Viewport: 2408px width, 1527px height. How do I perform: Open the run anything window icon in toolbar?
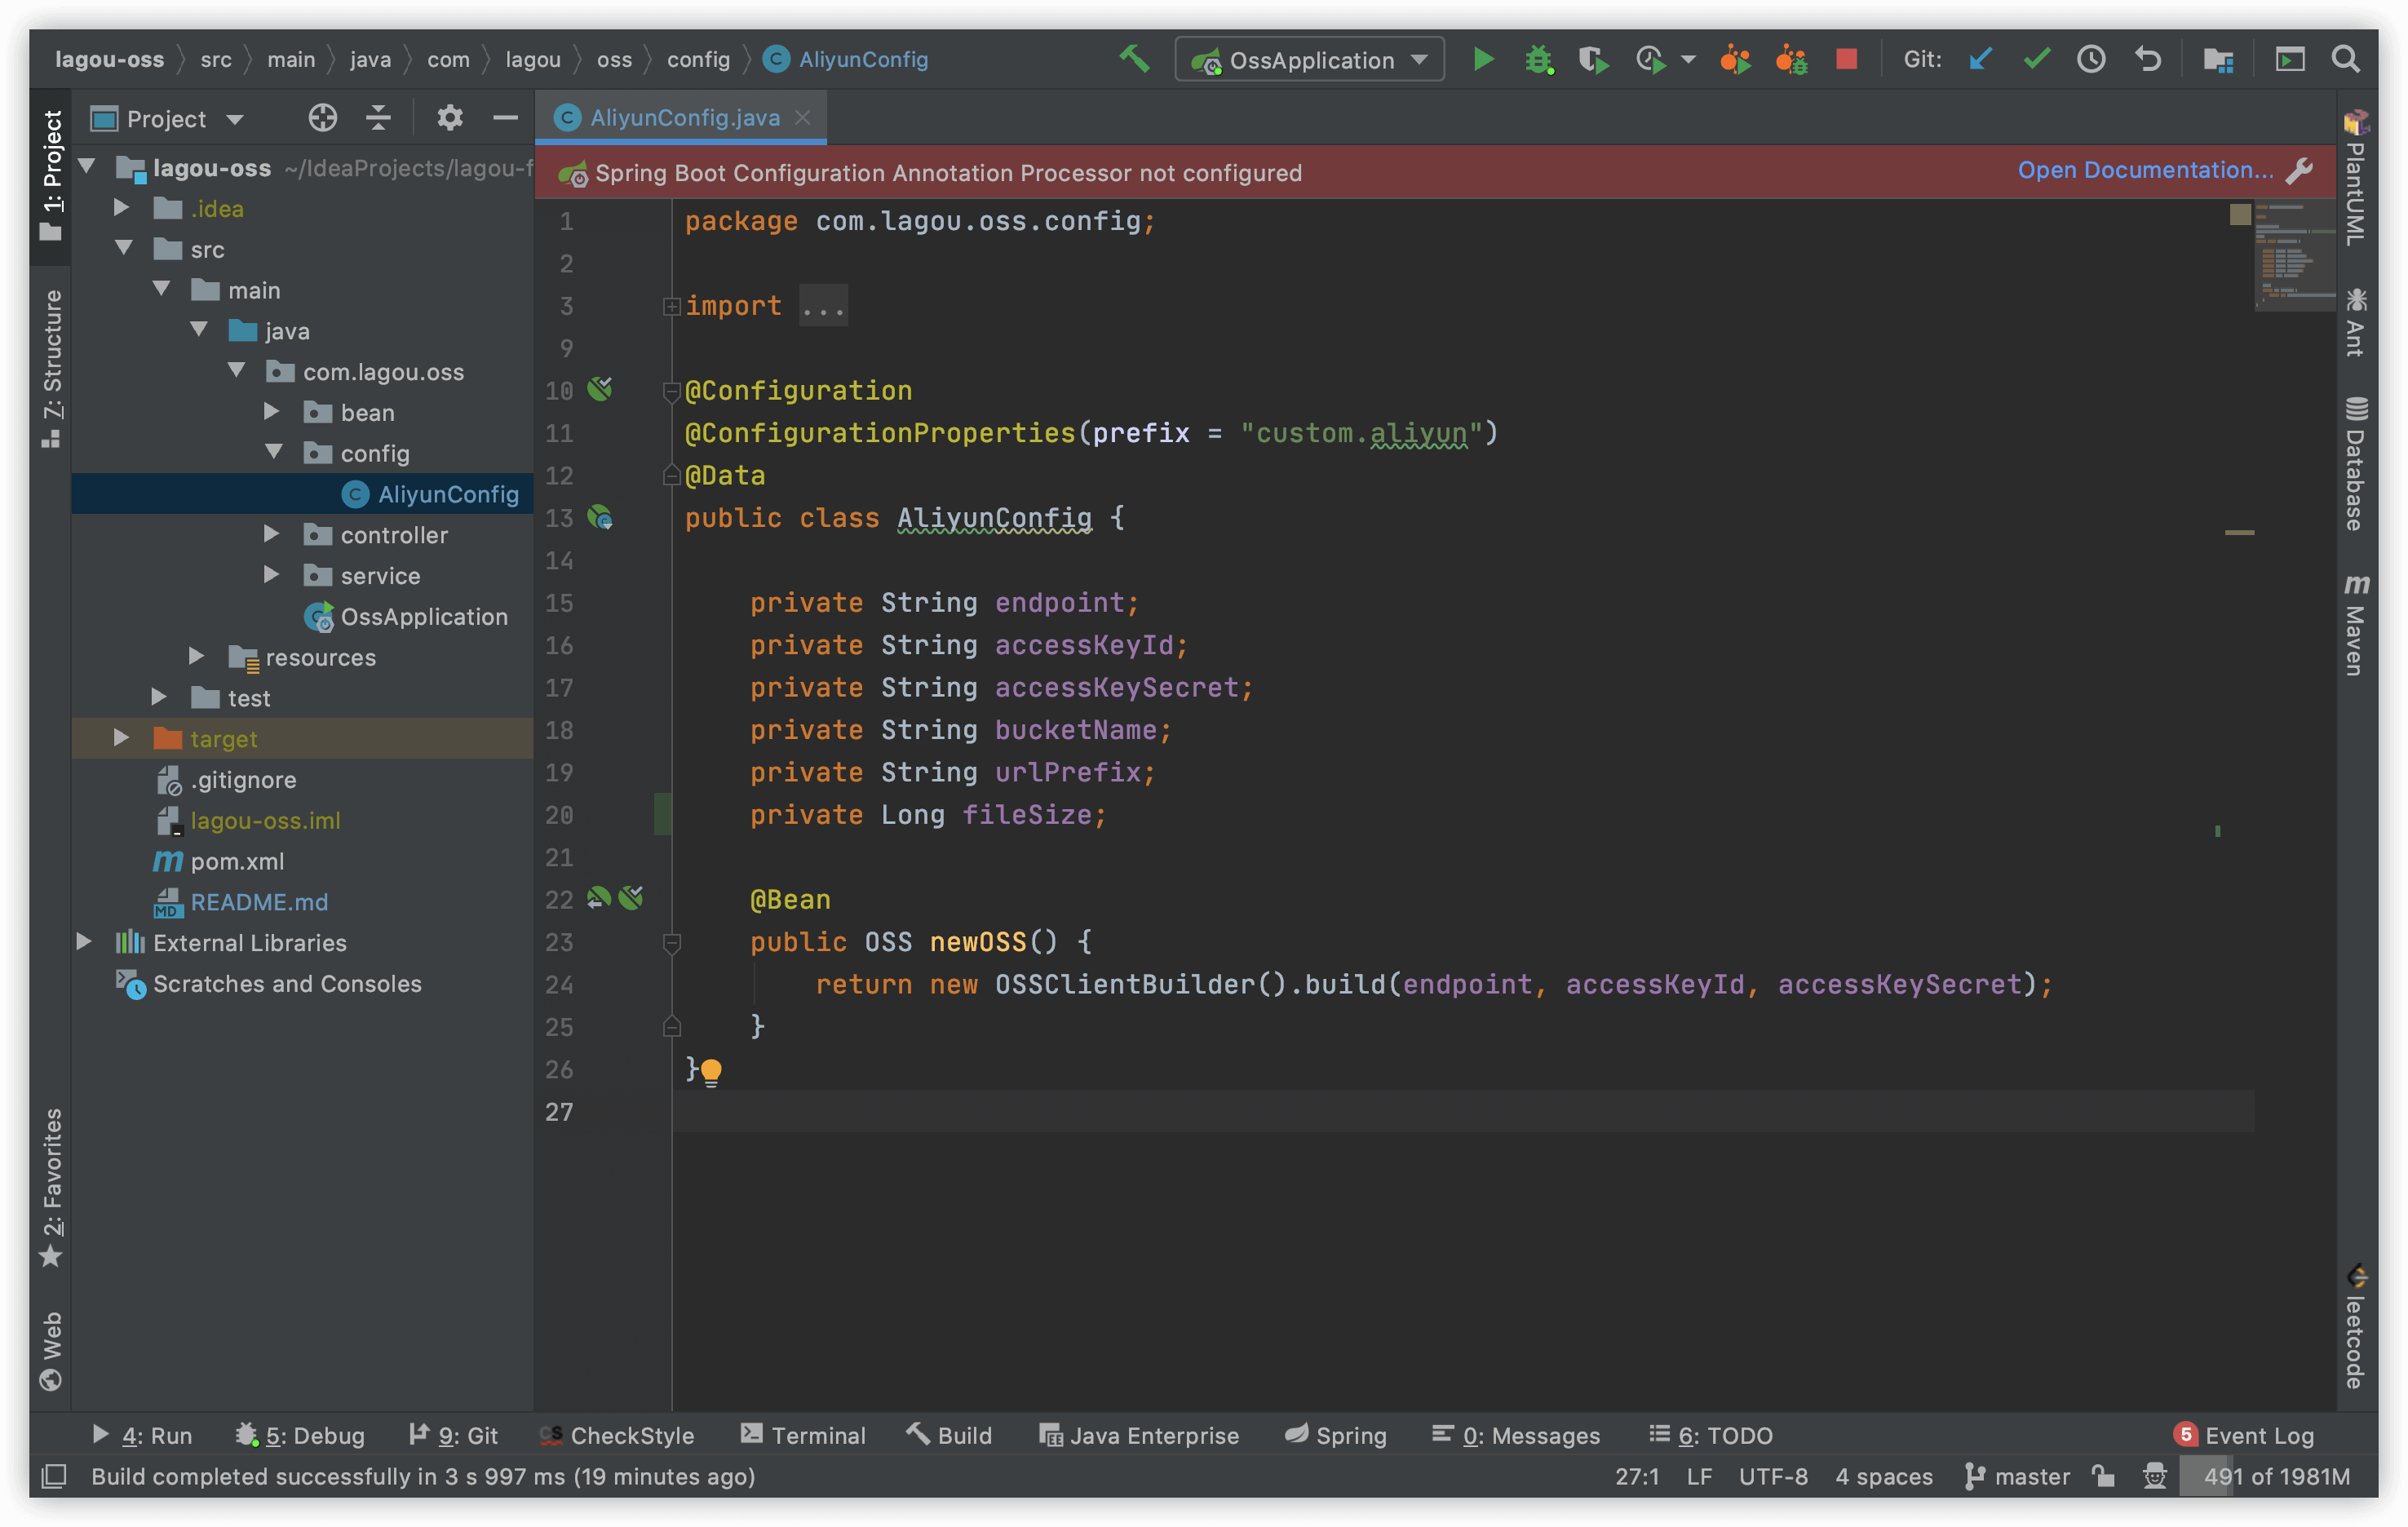(x=2290, y=60)
